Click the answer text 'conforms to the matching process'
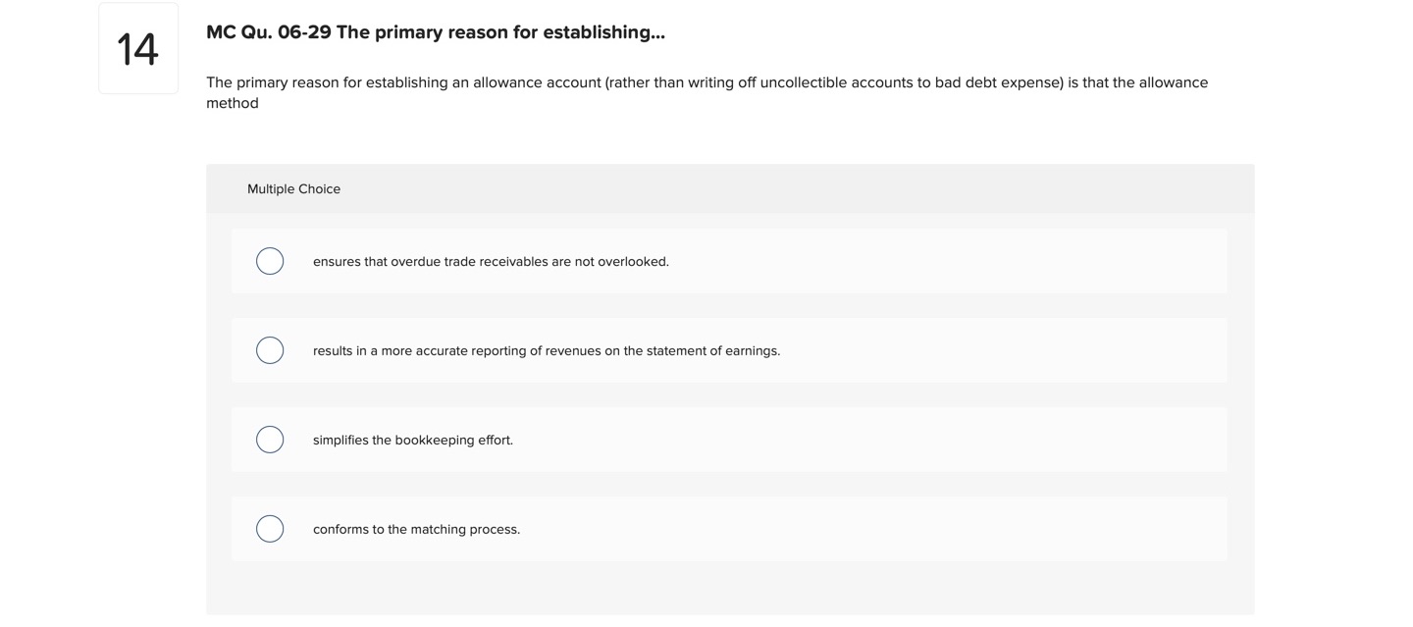The image size is (1413, 627). 416,529
